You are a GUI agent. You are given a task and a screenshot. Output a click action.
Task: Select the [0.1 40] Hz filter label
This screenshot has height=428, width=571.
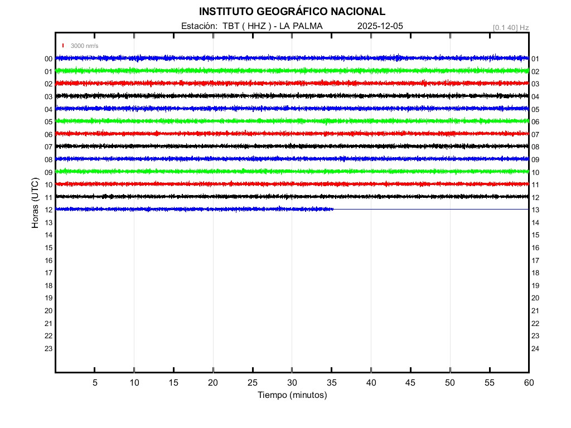[x=510, y=27]
